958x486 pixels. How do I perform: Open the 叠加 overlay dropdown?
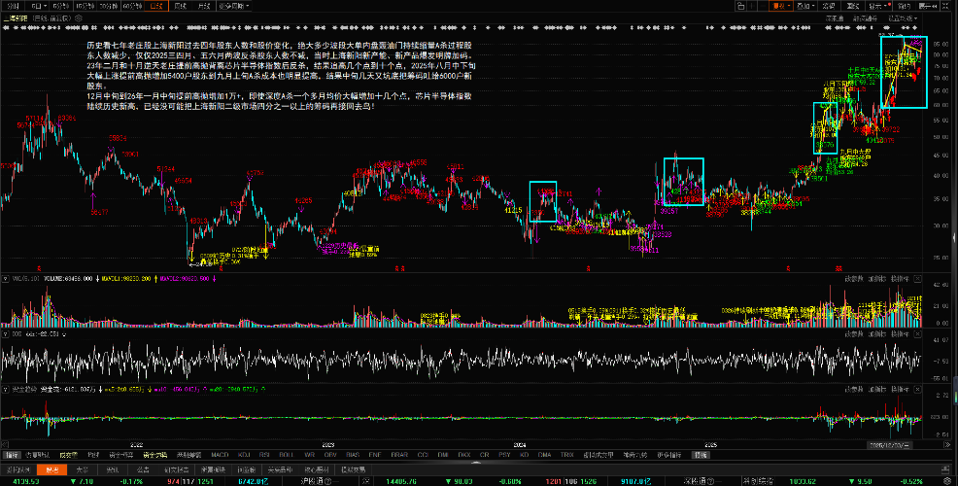805,6
